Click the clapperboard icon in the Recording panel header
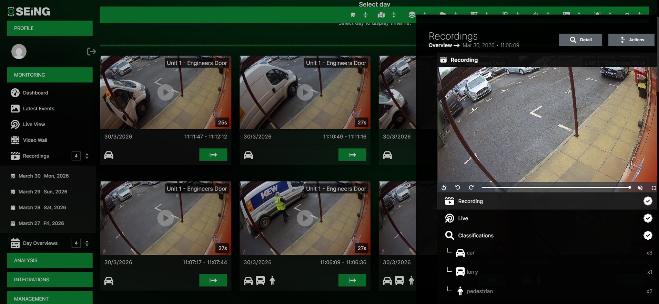This screenshot has width=659, height=304. click(x=444, y=60)
